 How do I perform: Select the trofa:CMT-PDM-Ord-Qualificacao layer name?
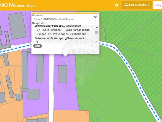(x=54, y=19)
